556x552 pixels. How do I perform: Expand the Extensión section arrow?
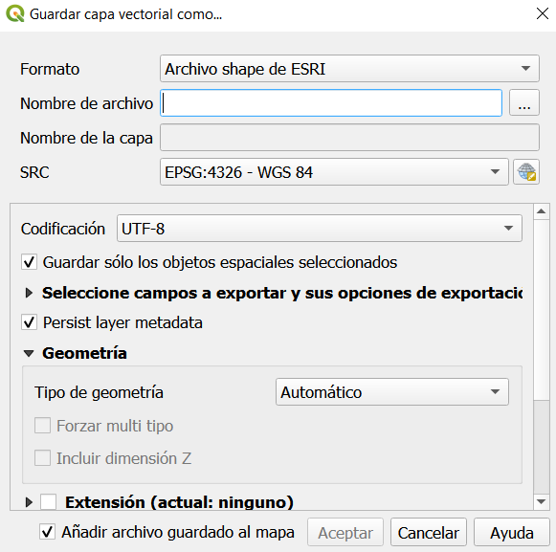(29, 502)
